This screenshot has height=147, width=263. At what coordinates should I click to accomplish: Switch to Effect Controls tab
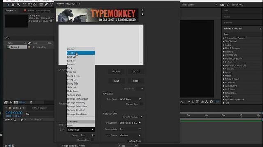39,11
